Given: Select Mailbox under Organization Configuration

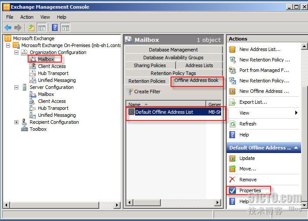Looking at the screenshot, I should click(46, 59).
